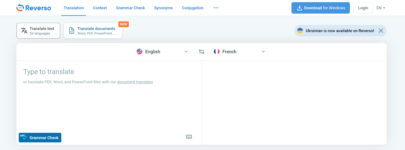The image size is (405, 150).
Task: Click the Reverso logo
Action: 34,8
